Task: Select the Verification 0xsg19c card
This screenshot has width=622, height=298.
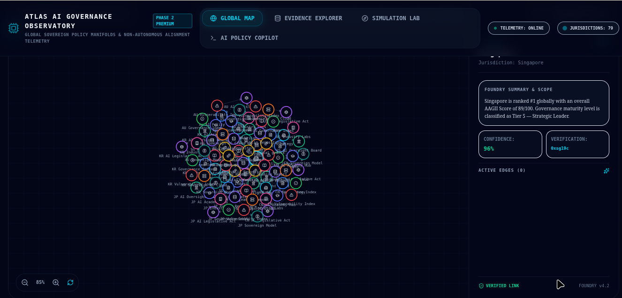Action: pos(577,144)
